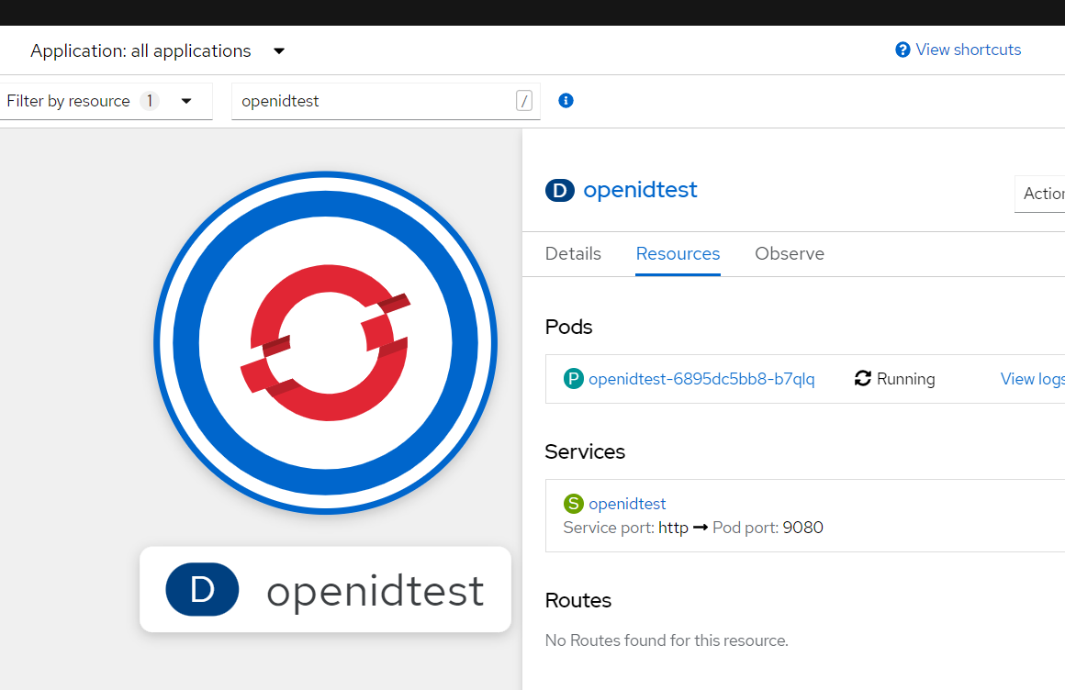Click the D badge in side panel header
1065x690 pixels.
[x=559, y=191]
